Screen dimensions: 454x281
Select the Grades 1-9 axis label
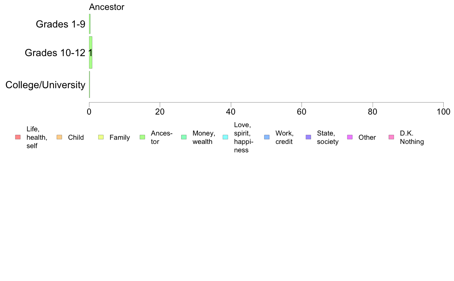click(x=60, y=24)
